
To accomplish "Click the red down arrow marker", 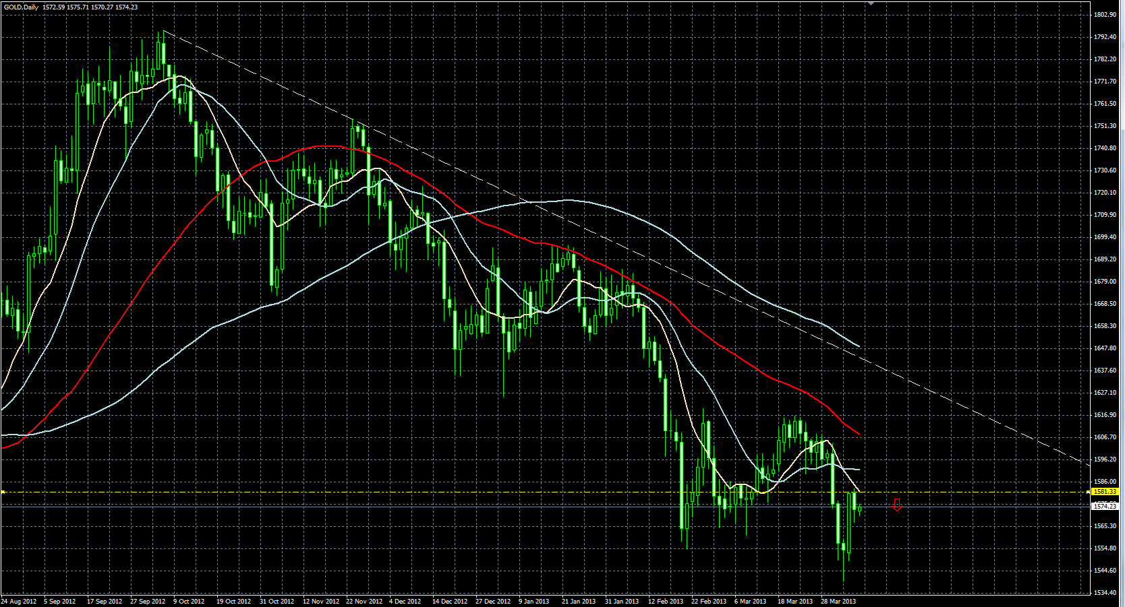I will pos(896,505).
